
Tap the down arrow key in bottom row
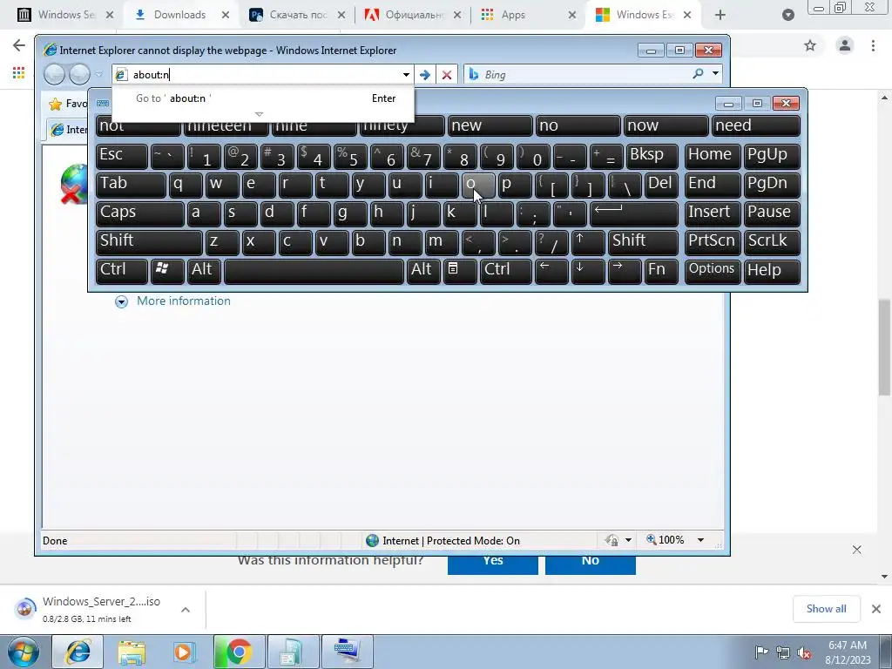tap(588, 271)
